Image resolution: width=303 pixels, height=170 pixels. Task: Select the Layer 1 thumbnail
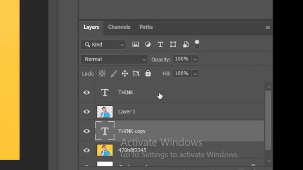tap(105, 111)
